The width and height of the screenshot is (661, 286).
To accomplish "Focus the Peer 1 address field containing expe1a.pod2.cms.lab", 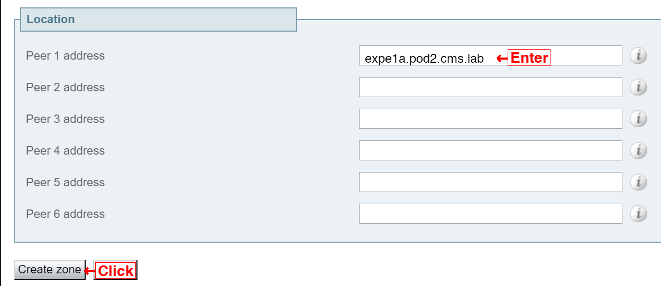I will click(491, 55).
